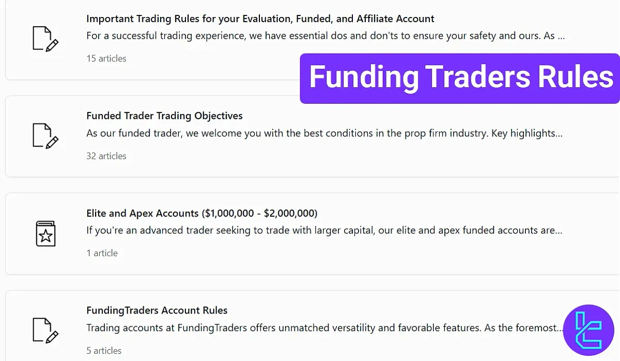Viewport: 620px width, 361px height.
Task: Click the 15 articles label
Action: (106, 58)
